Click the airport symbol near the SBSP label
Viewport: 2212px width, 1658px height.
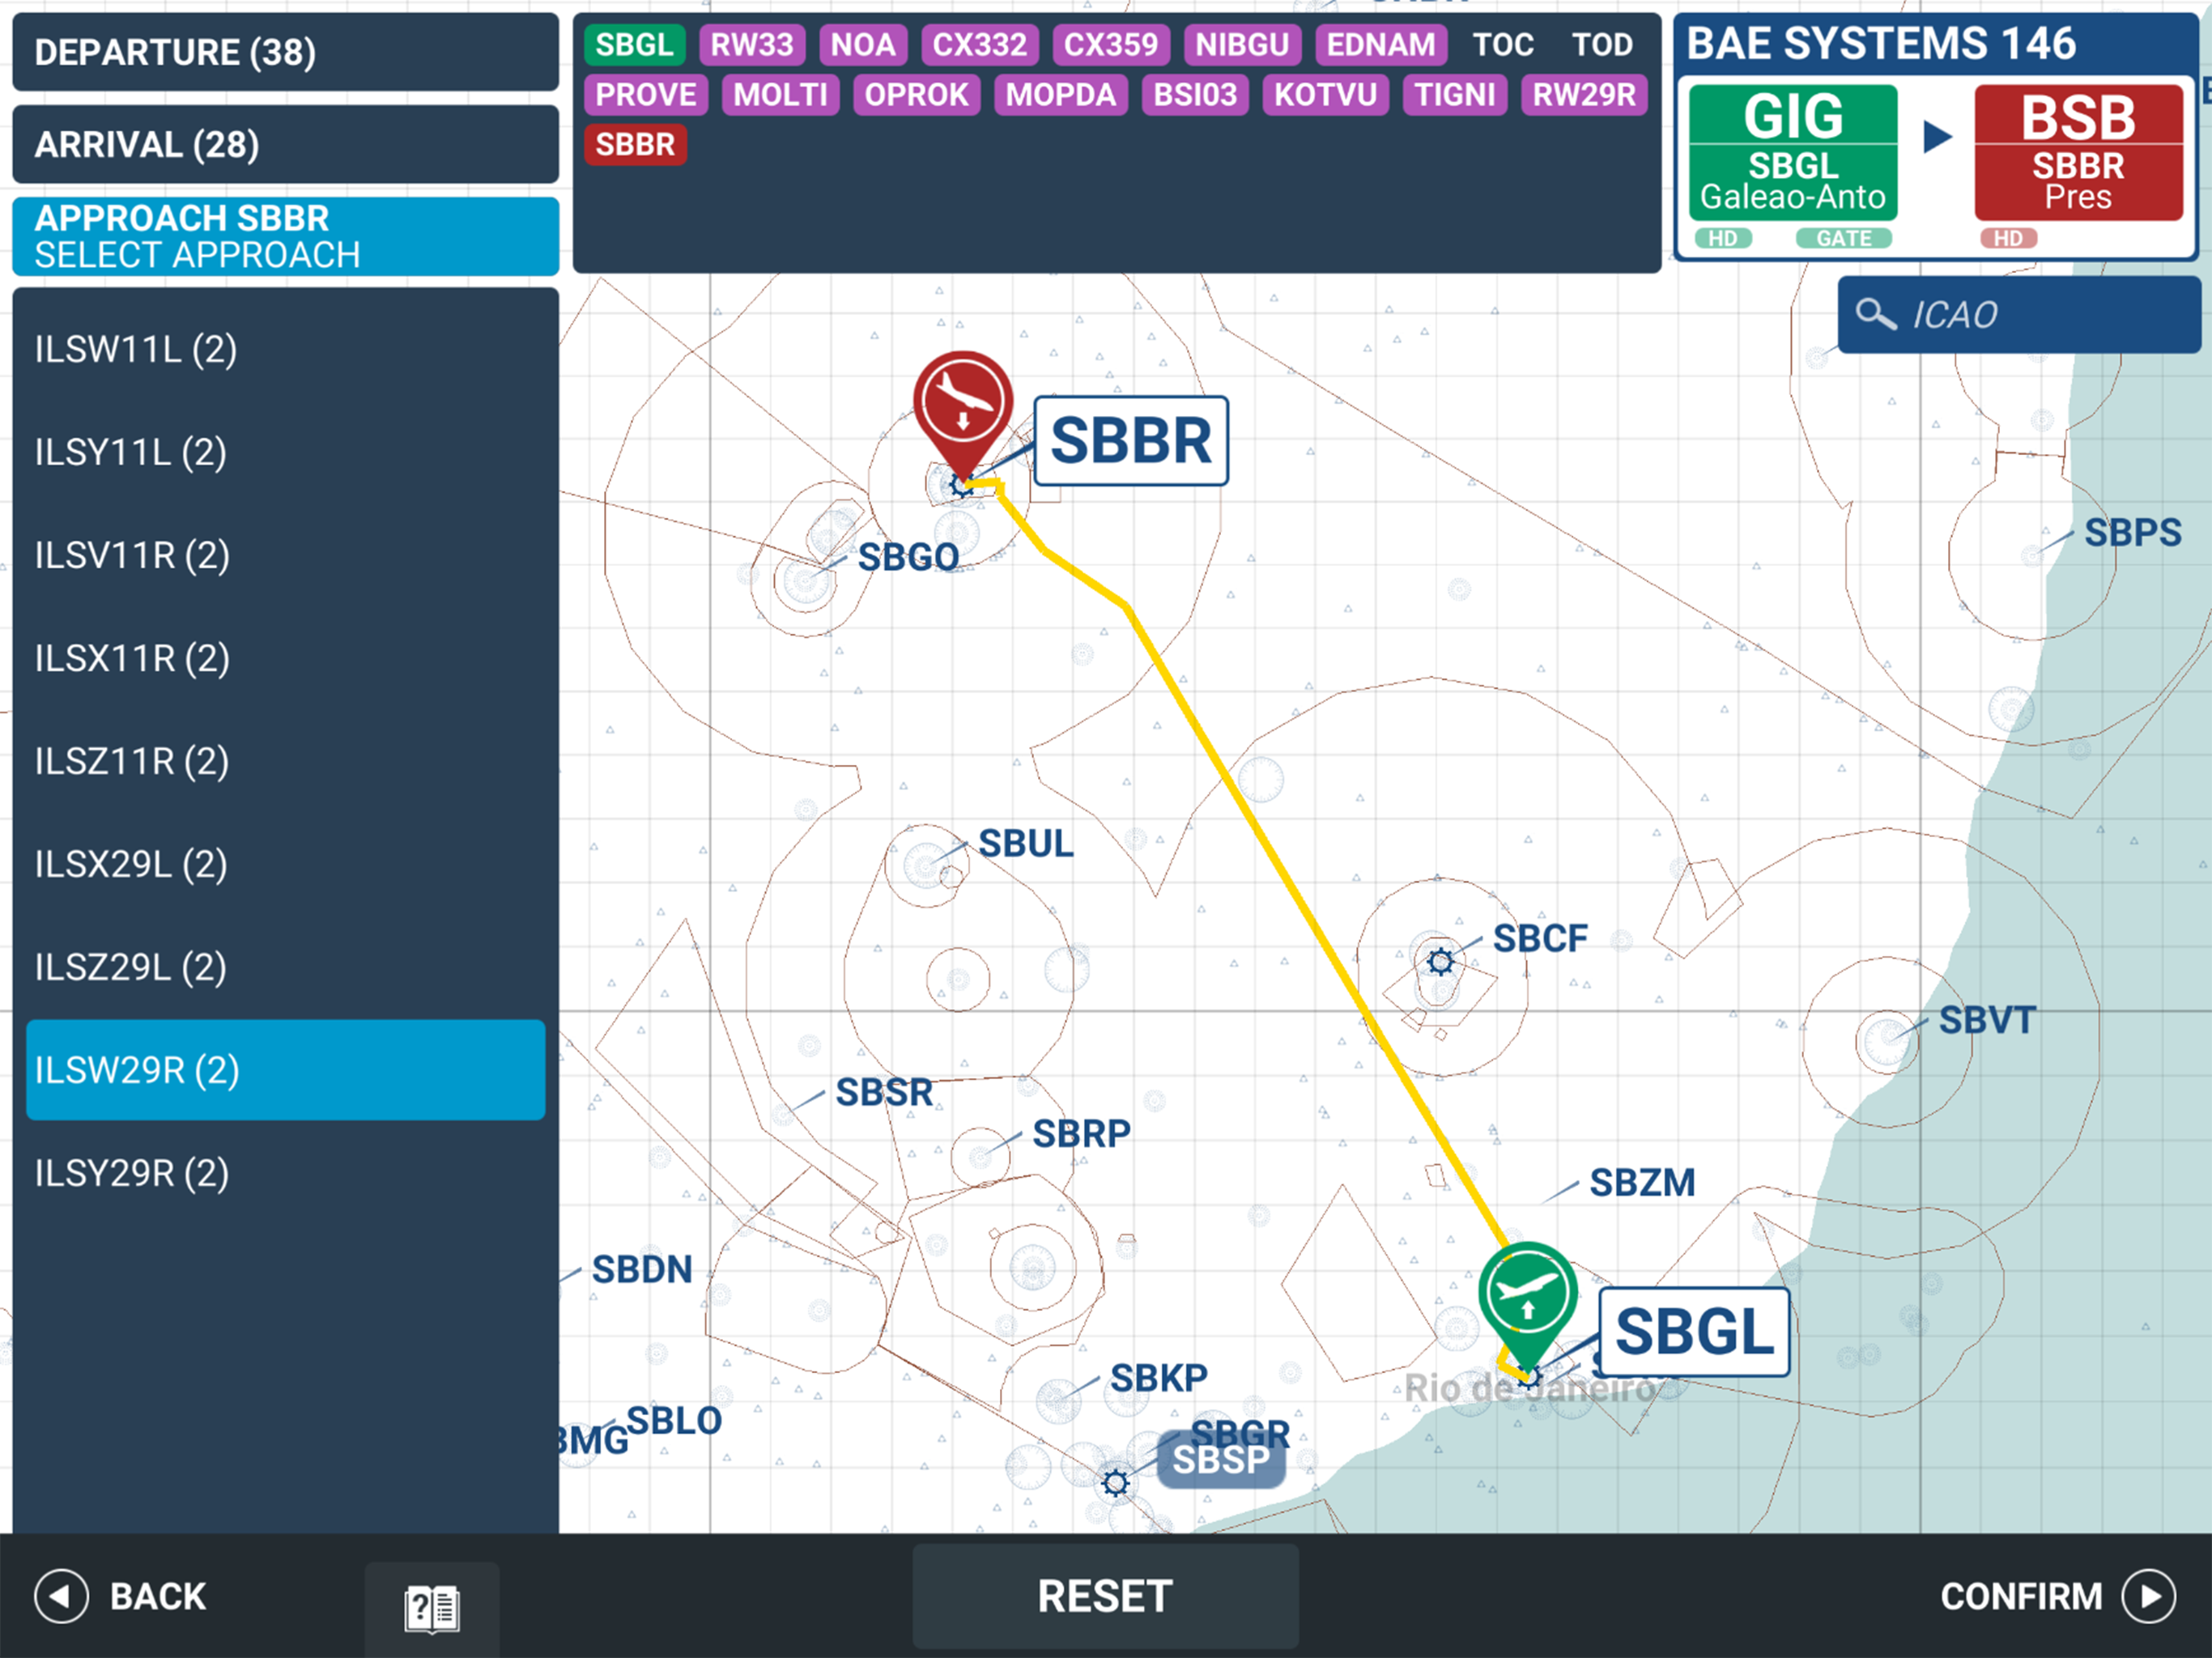(x=1114, y=1484)
